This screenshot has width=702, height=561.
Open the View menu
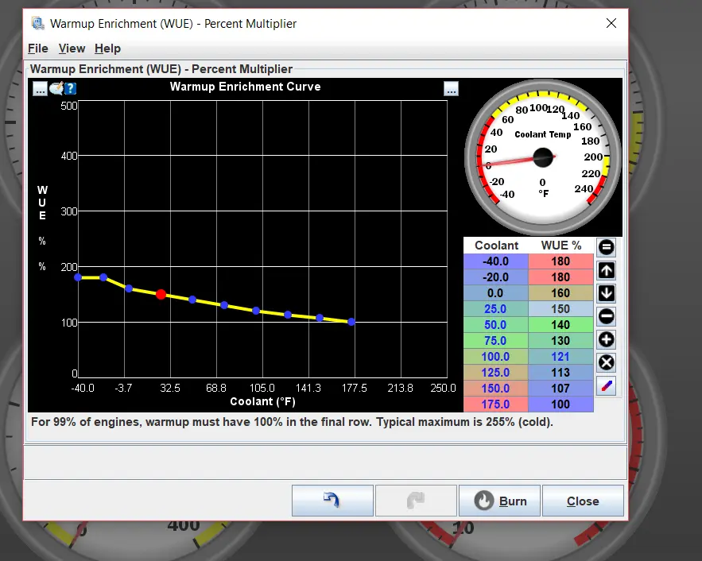tap(72, 48)
